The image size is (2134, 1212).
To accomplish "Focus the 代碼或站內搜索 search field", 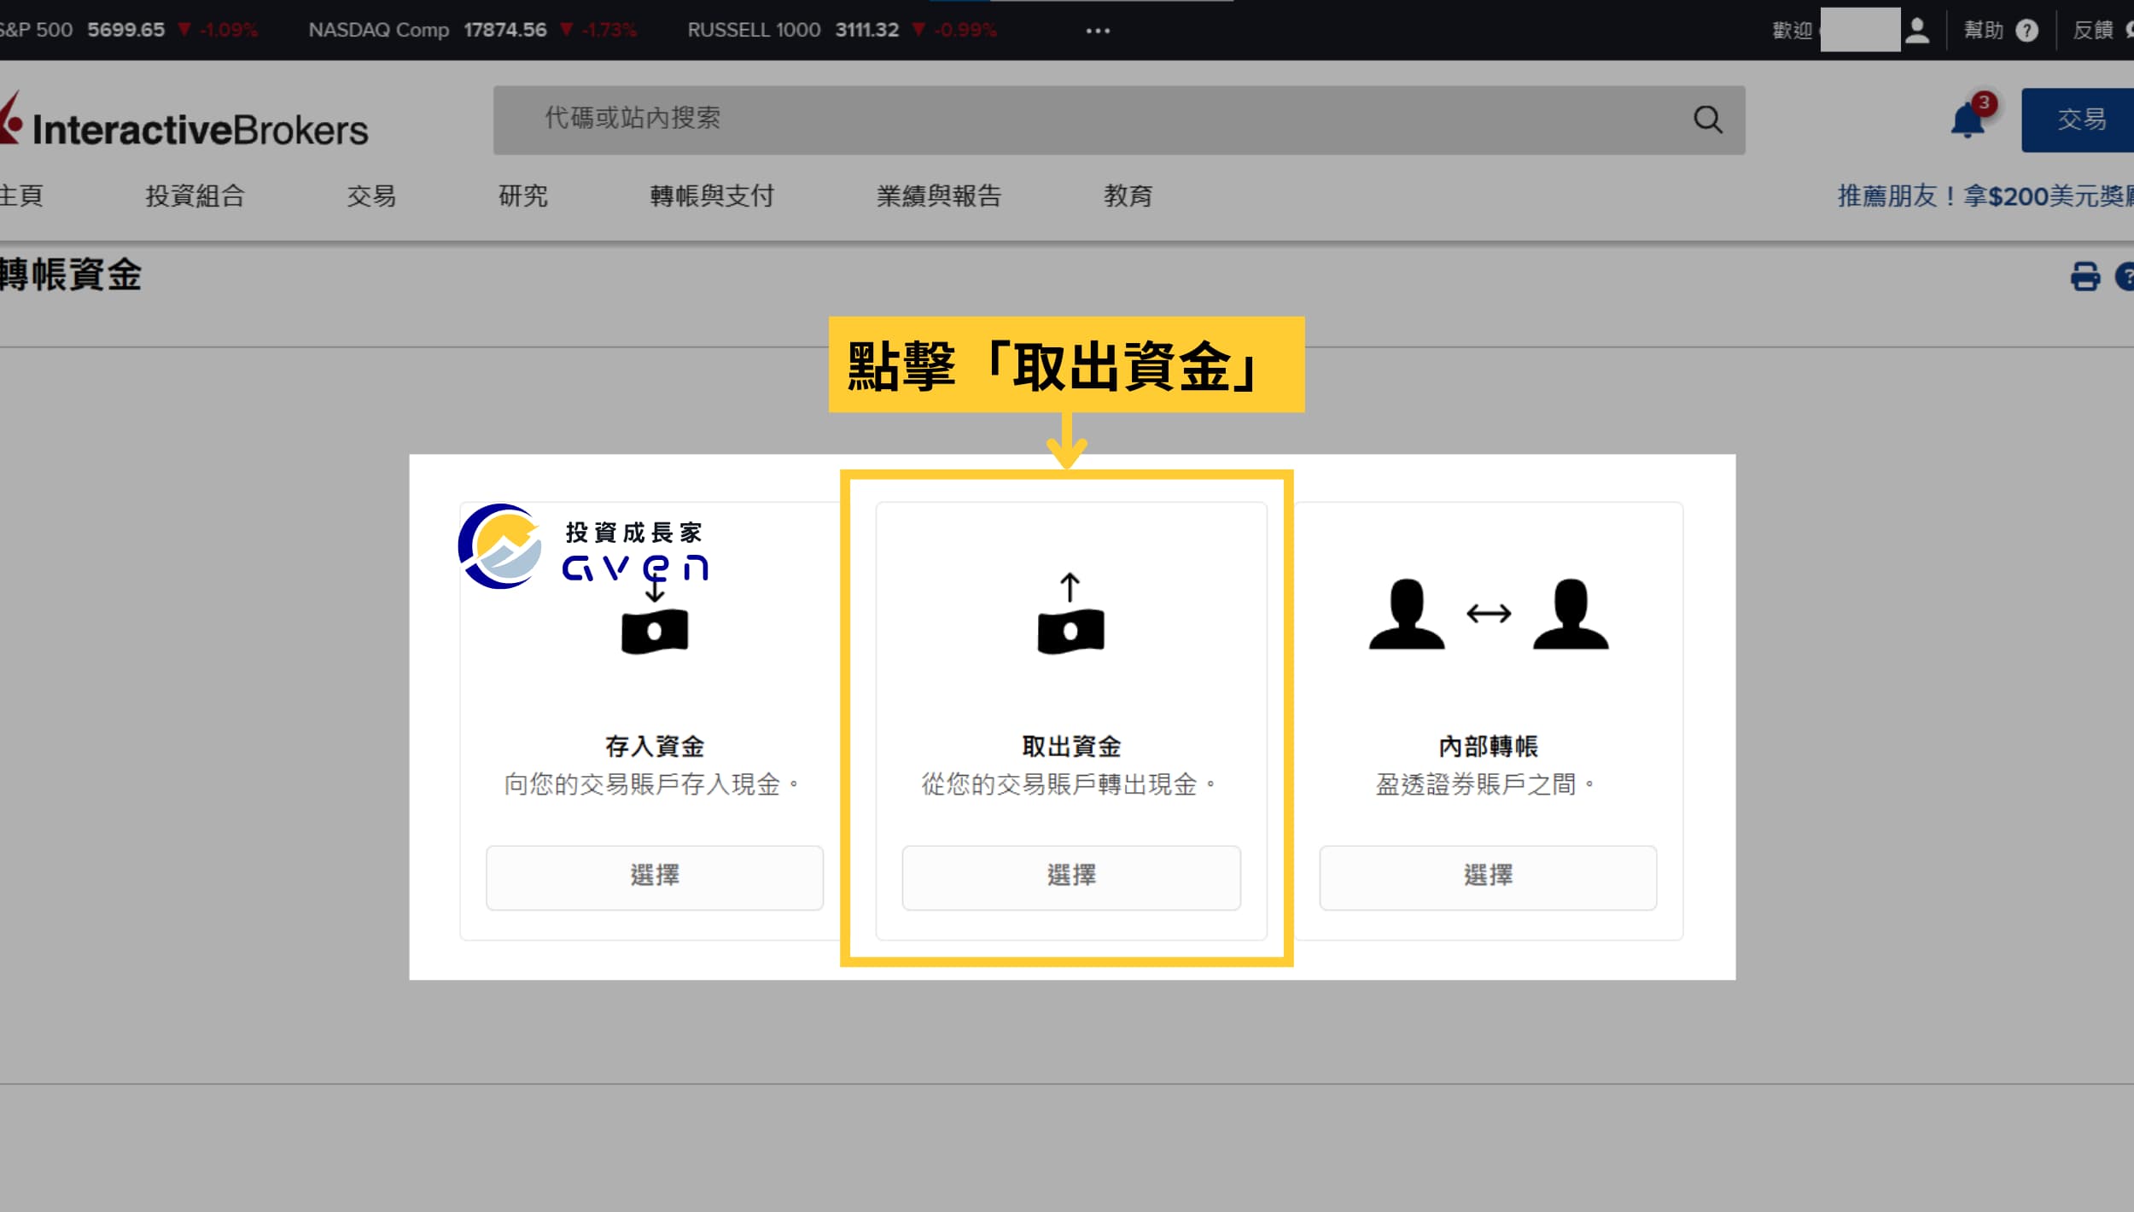I will pos(1119,119).
